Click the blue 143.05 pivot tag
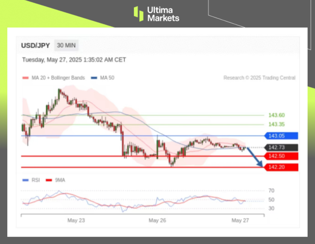 coord(281,136)
